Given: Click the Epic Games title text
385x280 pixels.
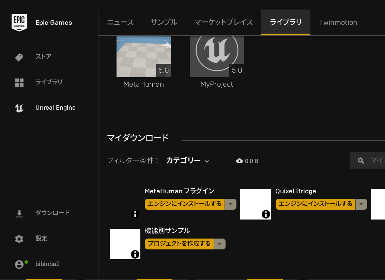Looking at the screenshot, I should (x=54, y=22).
